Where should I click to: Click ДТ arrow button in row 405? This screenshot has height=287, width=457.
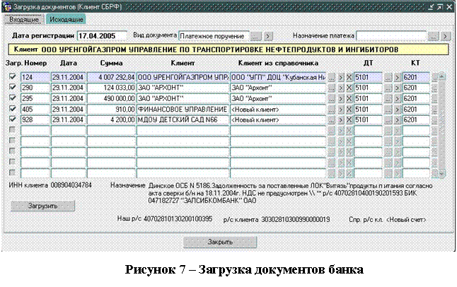point(398,110)
